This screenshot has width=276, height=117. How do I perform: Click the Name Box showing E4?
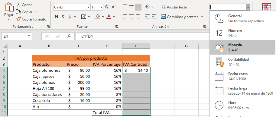(x=15, y=36)
